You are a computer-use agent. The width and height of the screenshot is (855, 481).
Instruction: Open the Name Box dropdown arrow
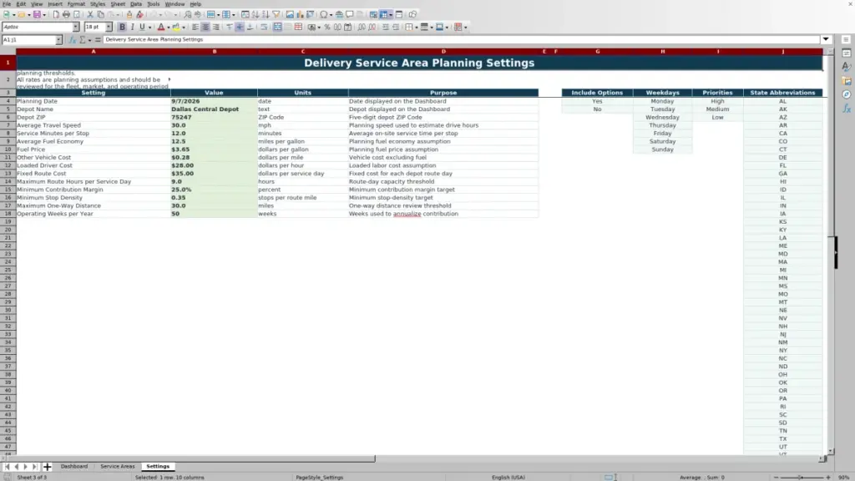[58, 39]
